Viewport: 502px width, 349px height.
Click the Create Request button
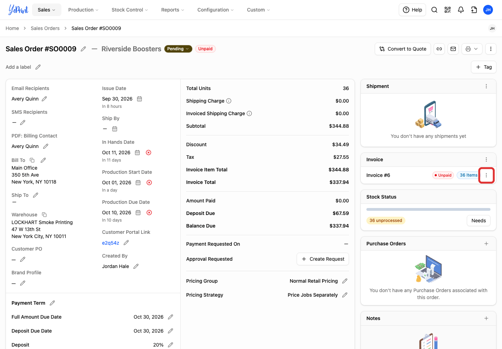tap(323, 259)
